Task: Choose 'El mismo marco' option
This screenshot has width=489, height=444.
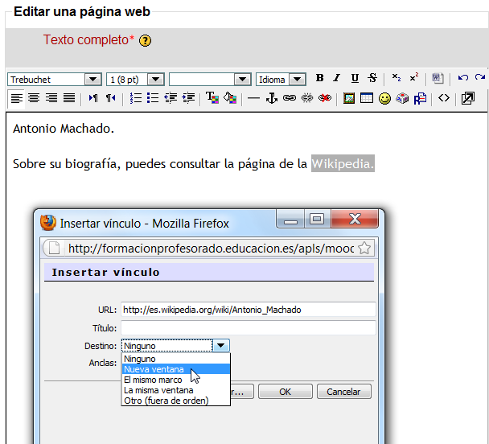Action: (x=154, y=380)
